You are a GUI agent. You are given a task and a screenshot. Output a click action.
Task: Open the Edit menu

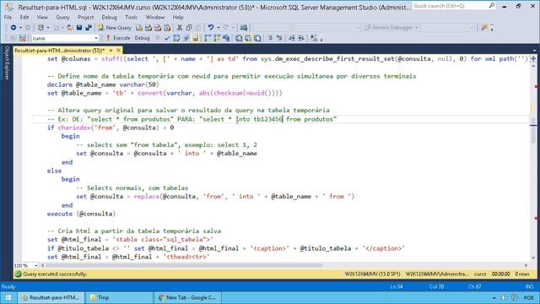[24, 17]
